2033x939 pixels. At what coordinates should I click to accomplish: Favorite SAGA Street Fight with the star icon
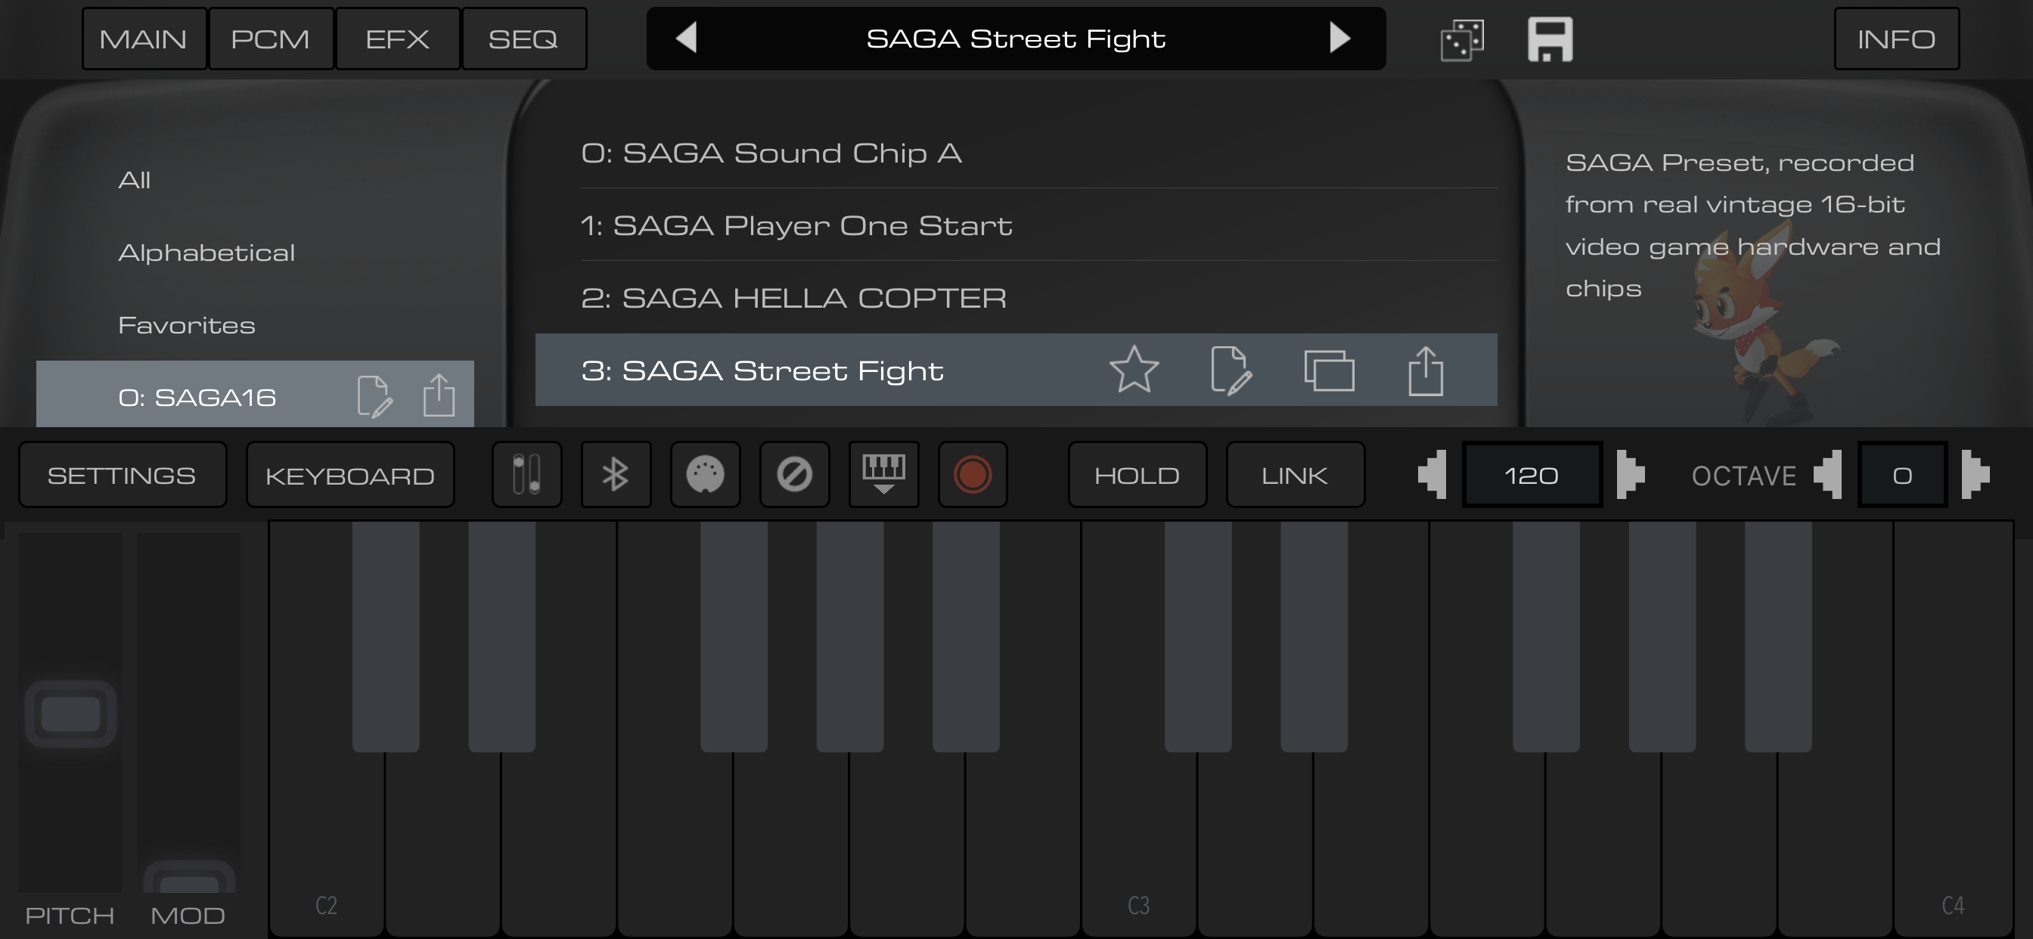[1134, 371]
